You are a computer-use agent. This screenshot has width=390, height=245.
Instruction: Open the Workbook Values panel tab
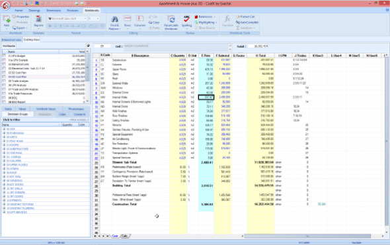(x=46, y=109)
